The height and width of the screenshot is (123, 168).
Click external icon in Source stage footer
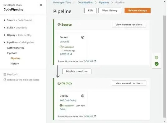pos(95,61)
